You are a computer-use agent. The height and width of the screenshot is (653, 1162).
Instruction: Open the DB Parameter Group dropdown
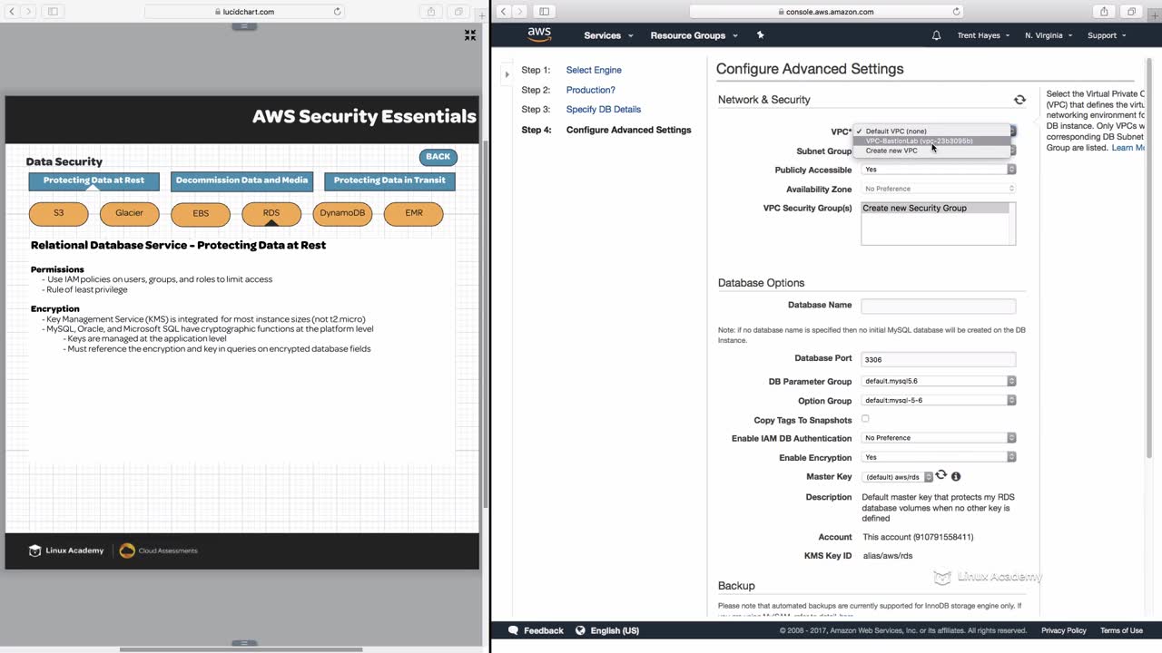939,381
